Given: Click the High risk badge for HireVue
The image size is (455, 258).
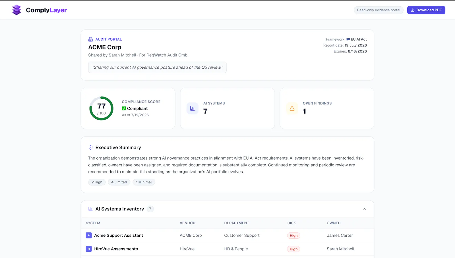Looking at the screenshot, I should click(293, 249).
